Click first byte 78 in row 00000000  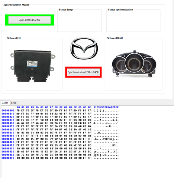click(x=18, y=111)
